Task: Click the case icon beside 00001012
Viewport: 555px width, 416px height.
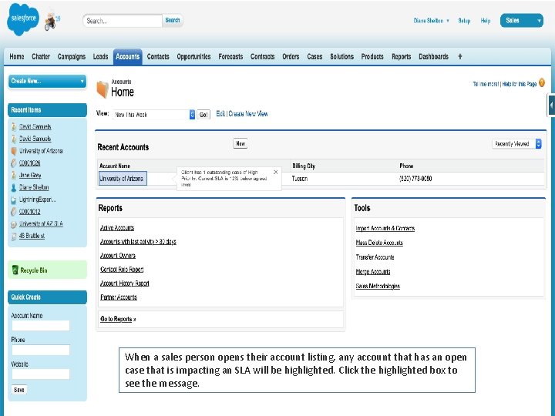Action: point(14,212)
